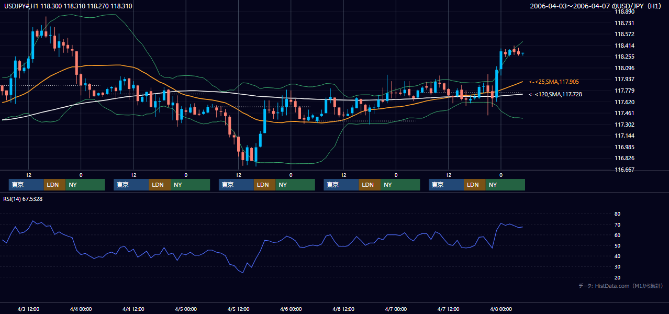Click the 4/4 12:00 date axis label
Viewport: 669px width, 314px height.
point(133,309)
